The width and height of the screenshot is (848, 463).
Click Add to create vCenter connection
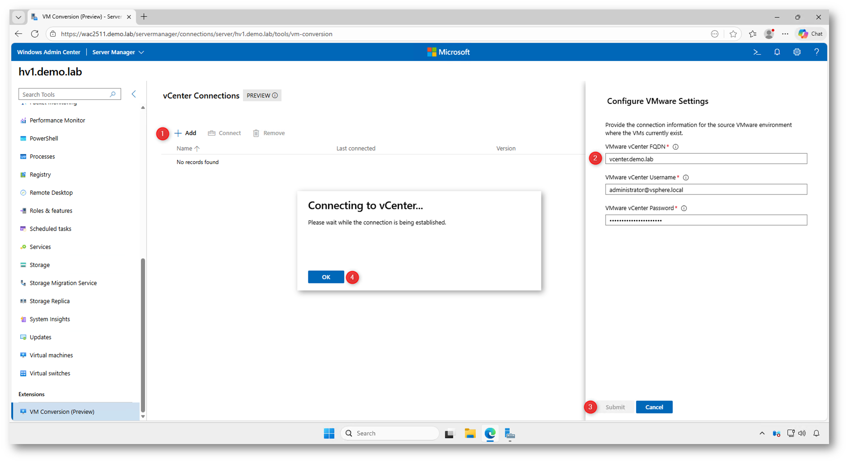tap(186, 133)
